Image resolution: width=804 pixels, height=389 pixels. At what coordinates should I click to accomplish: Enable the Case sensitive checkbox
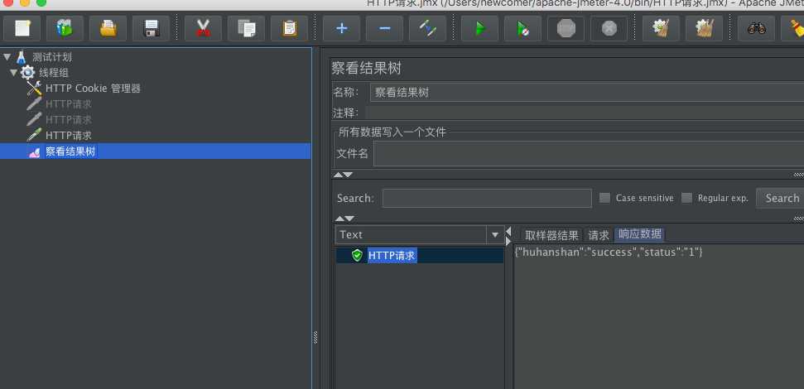[604, 198]
